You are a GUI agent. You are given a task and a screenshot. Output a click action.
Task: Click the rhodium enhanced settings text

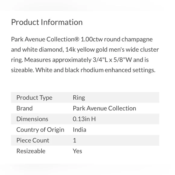118,70
